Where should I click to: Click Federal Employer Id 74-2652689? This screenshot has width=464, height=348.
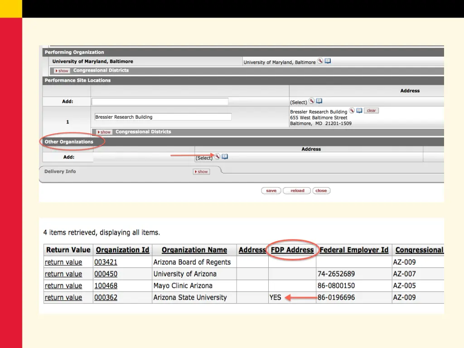[336, 274]
